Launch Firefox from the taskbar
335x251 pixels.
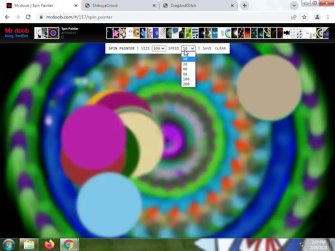point(49,244)
